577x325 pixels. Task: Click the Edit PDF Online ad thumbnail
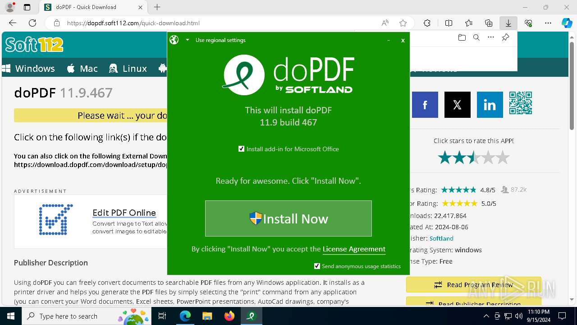point(56,219)
